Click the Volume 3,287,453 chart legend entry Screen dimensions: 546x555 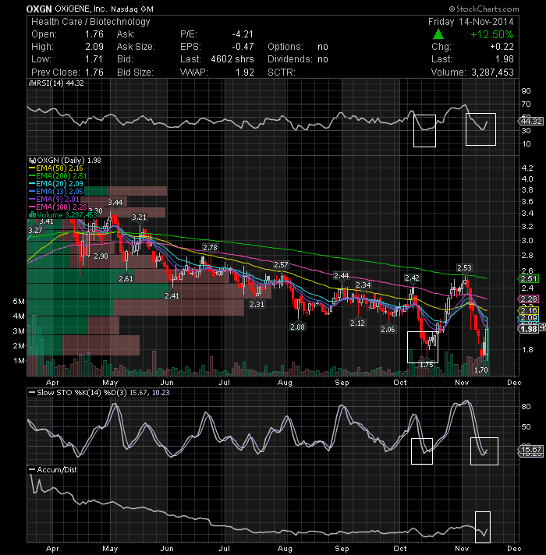(63, 215)
